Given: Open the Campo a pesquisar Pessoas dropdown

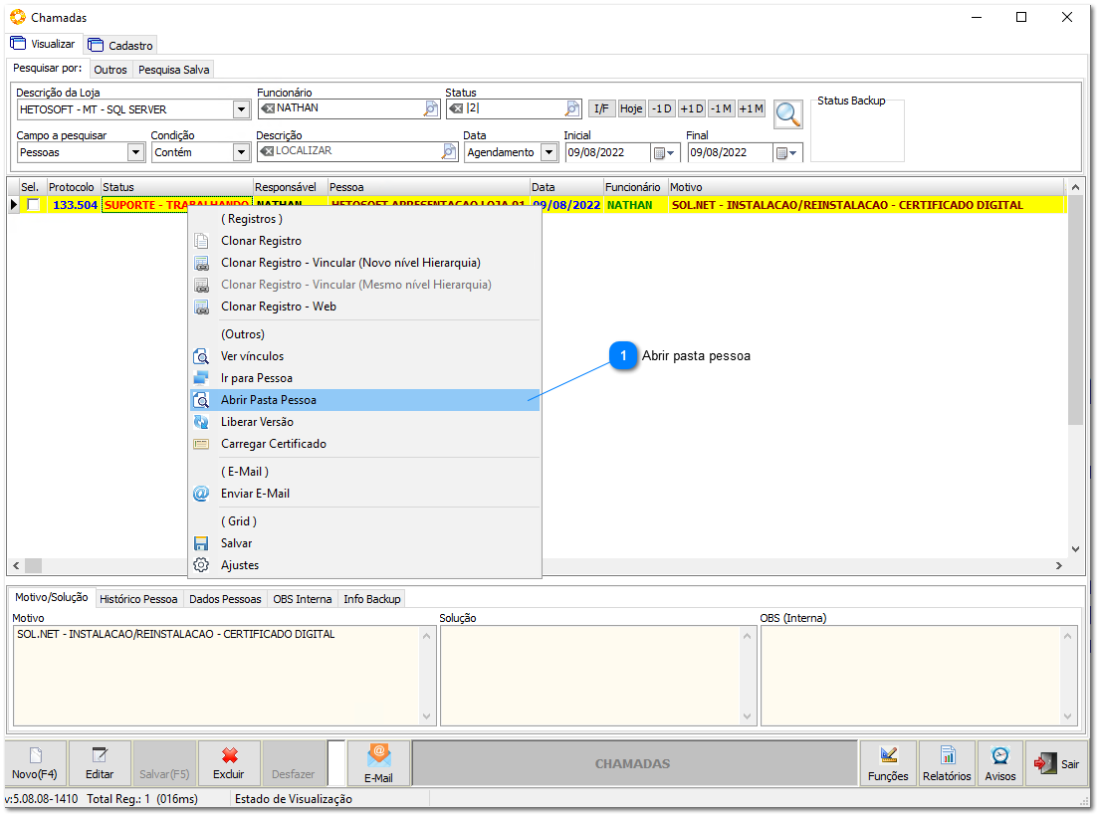Looking at the screenshot, I should (x=136, y=152).
